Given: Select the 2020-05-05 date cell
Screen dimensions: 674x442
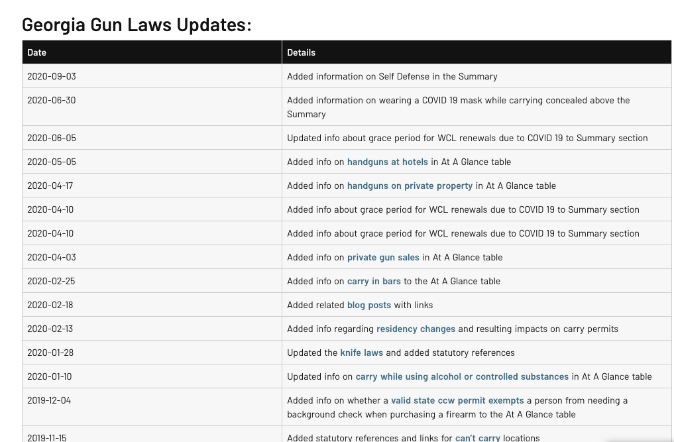Looking at the screenshot, I should click(152, 162).
